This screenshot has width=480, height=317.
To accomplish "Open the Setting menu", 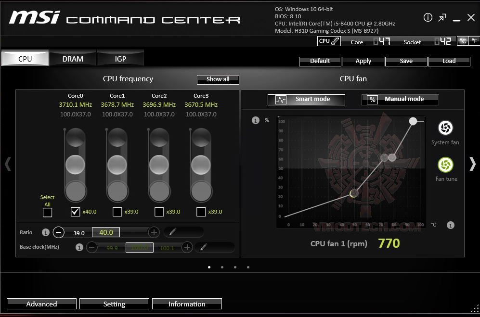I will 114,304.
